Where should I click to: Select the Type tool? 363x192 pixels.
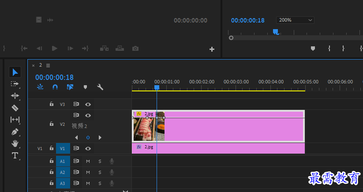pyautogui.click(x=15, y=155)
